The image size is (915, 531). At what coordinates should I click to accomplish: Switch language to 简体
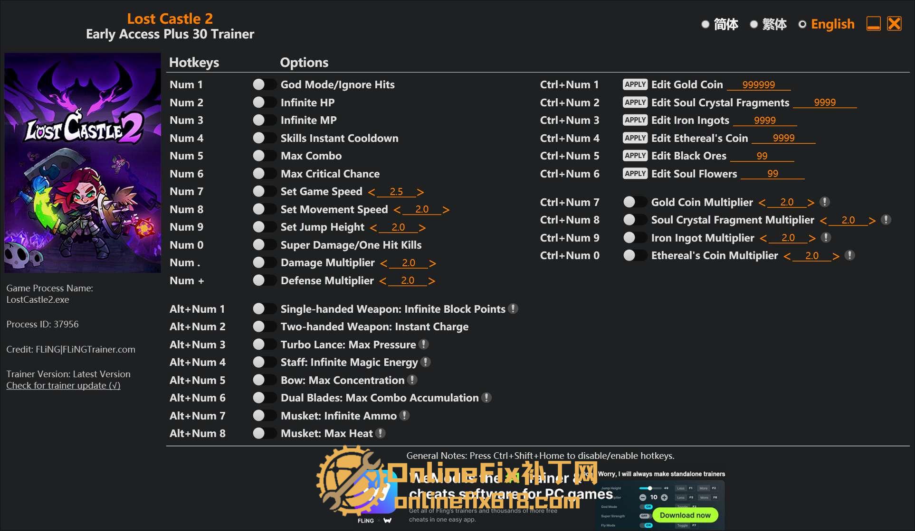[x=705, y=24]
